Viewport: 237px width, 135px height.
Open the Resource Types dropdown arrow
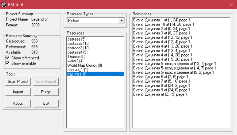point(121,21)
